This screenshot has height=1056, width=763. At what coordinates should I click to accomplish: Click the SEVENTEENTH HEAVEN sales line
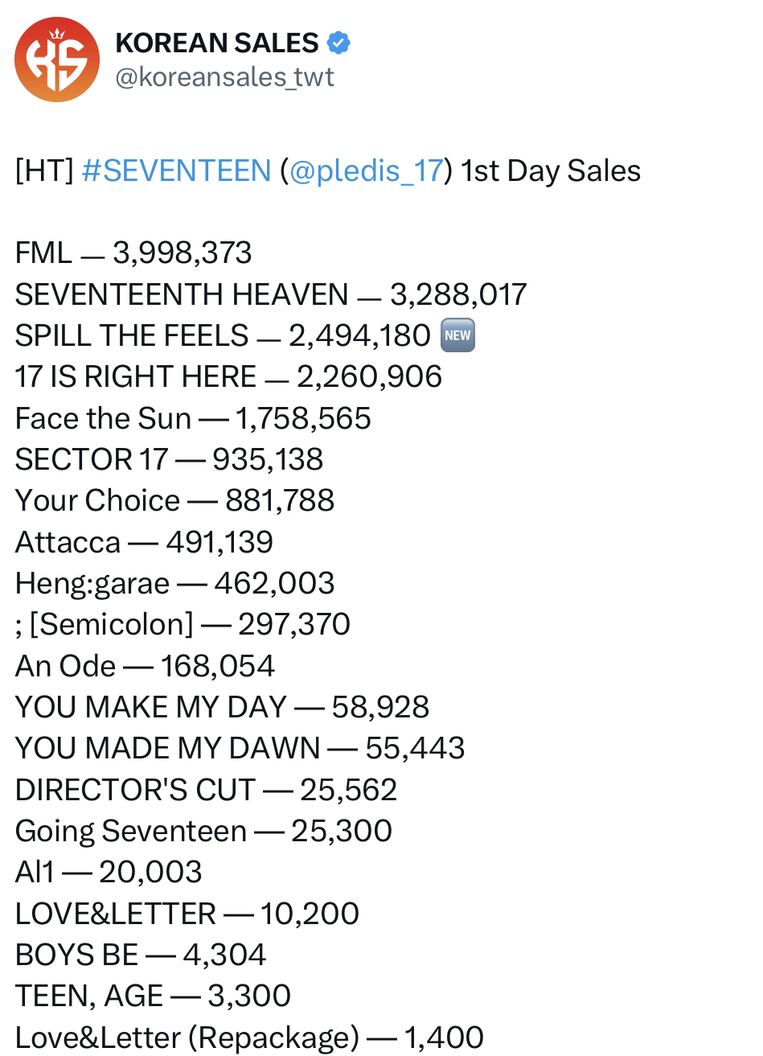coord(271,294)
